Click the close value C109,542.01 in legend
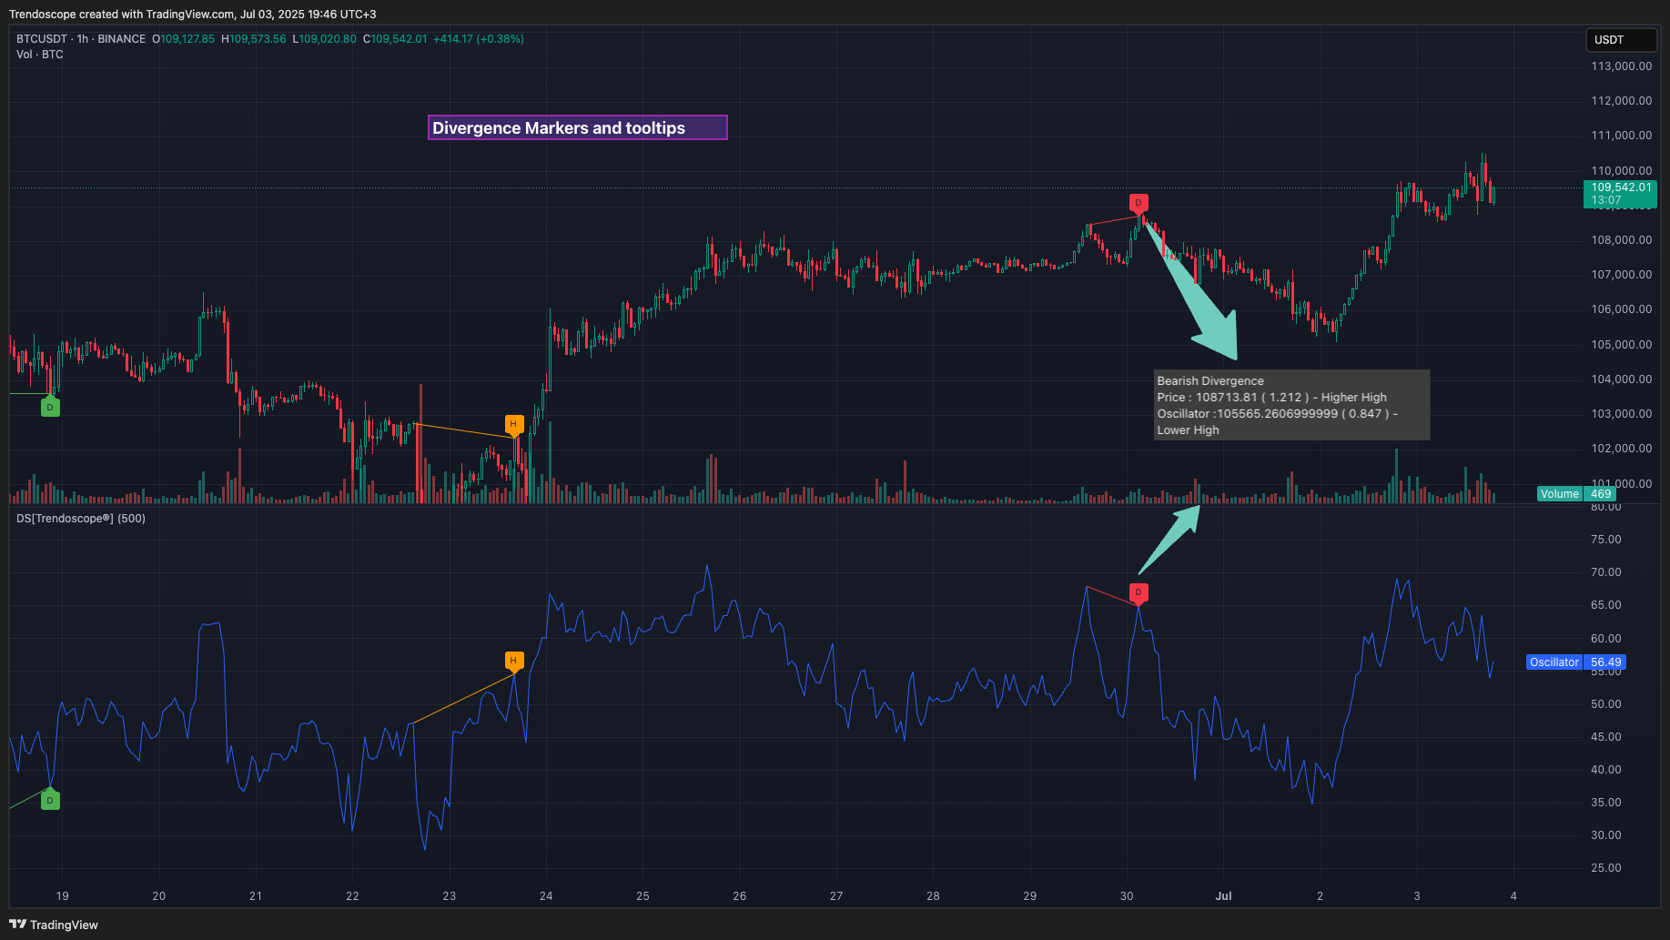Image resolution: width=1670 pixels, height=940 pixels. (395, 39)
